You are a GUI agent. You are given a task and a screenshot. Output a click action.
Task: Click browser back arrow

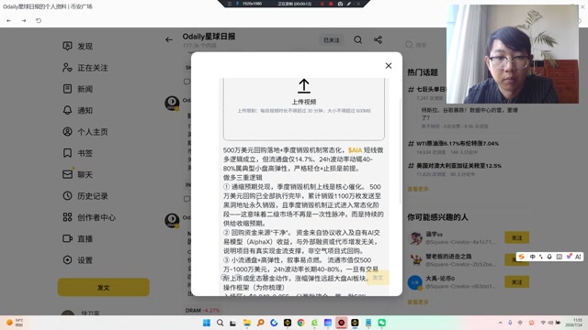pos(9,20)
